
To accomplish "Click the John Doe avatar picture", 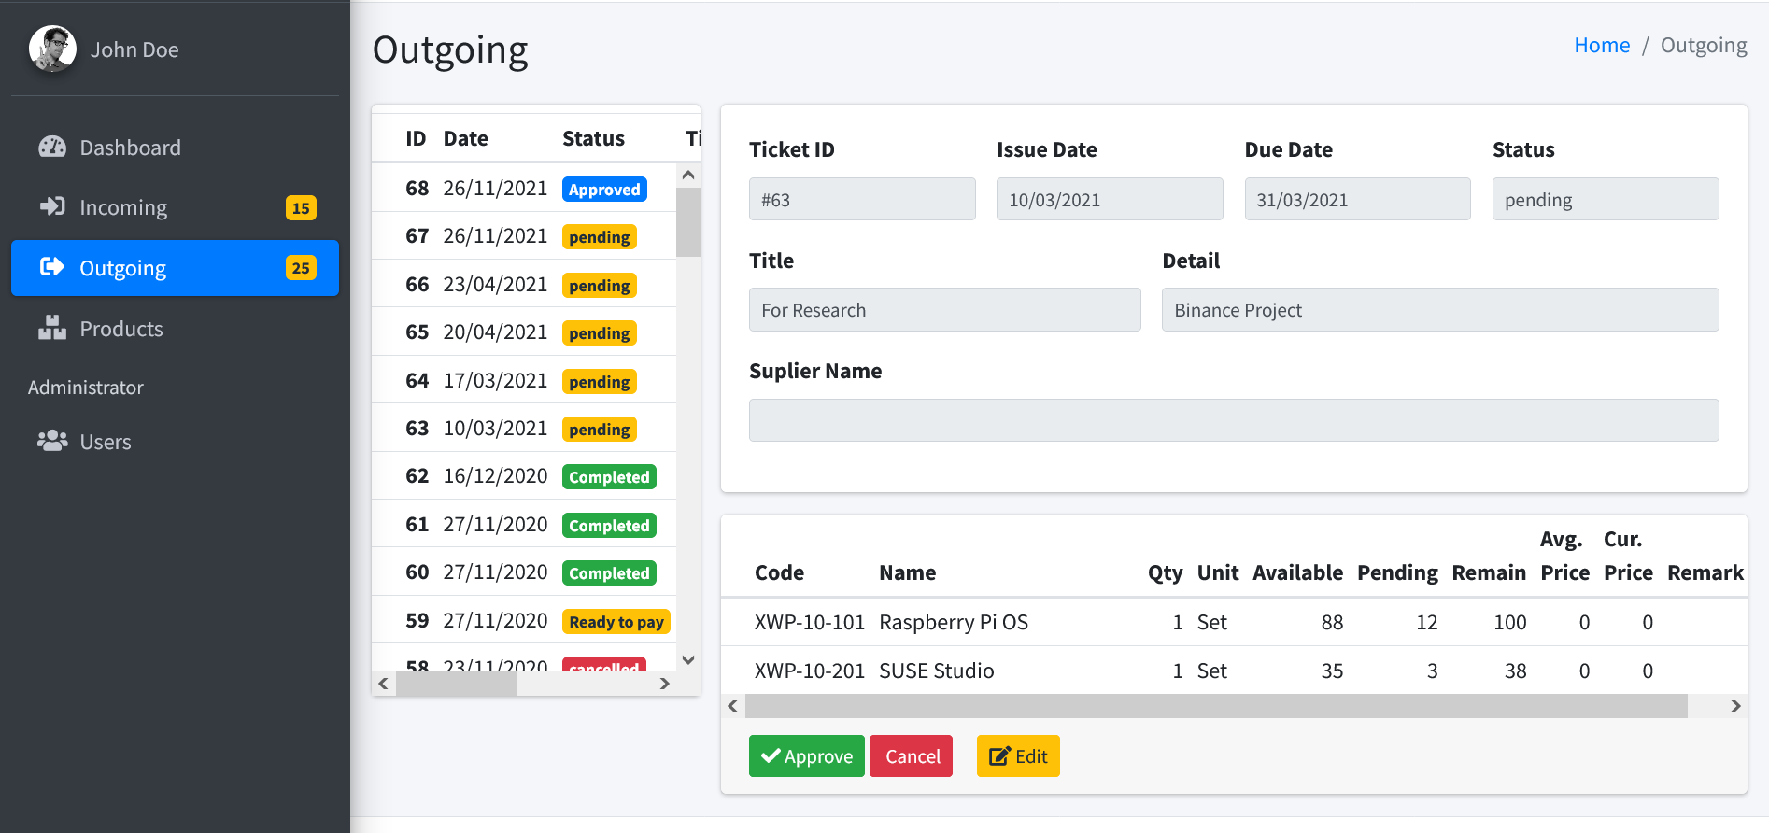I will click(x=52, y=49).
